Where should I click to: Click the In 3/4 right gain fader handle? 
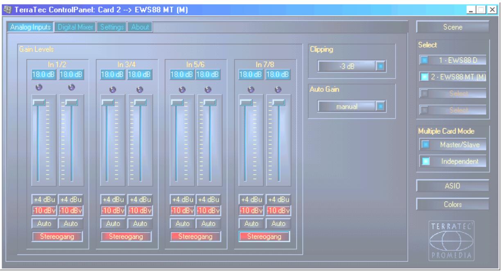tap(140, 102)
